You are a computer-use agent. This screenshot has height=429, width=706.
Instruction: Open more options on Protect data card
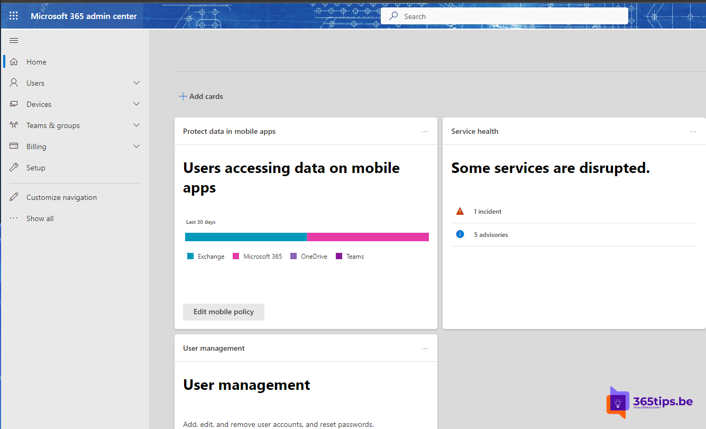(425, 132)
